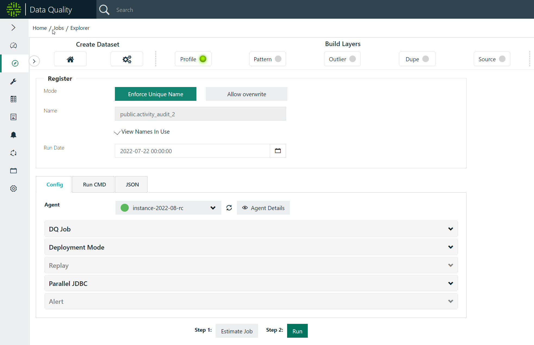The height and width of the screenshot is (345, 534).
Task: Switch to the JSON tab
Action: (x=132, y=185)
